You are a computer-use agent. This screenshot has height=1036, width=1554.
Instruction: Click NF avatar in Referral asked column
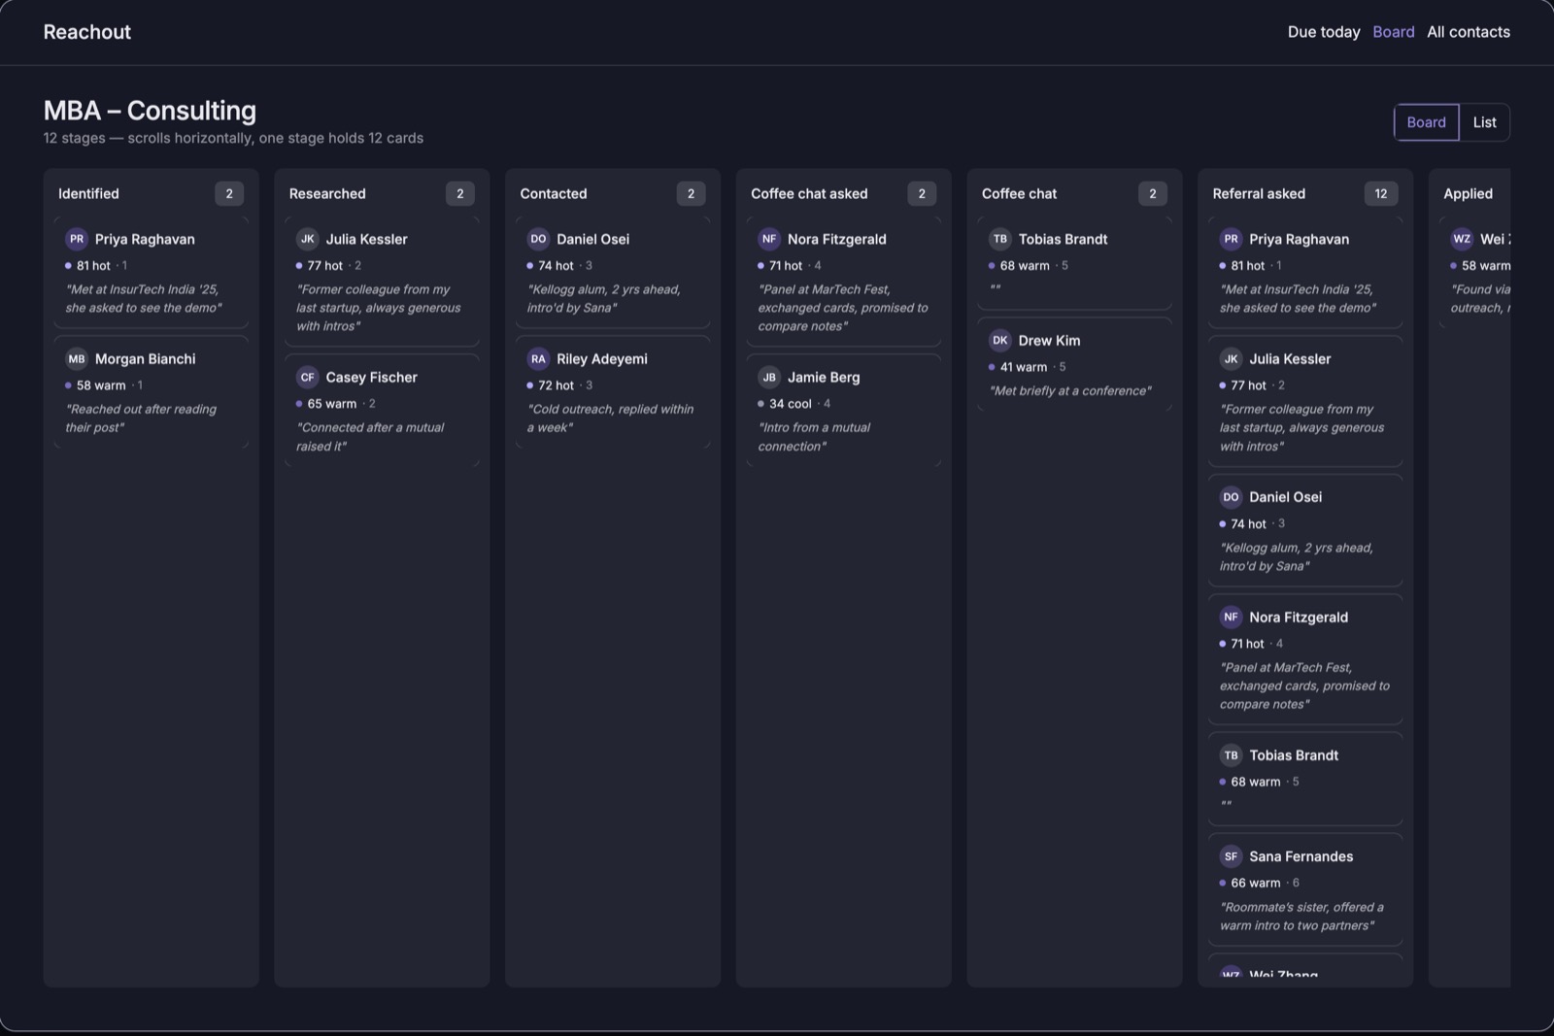[1232, 617]
